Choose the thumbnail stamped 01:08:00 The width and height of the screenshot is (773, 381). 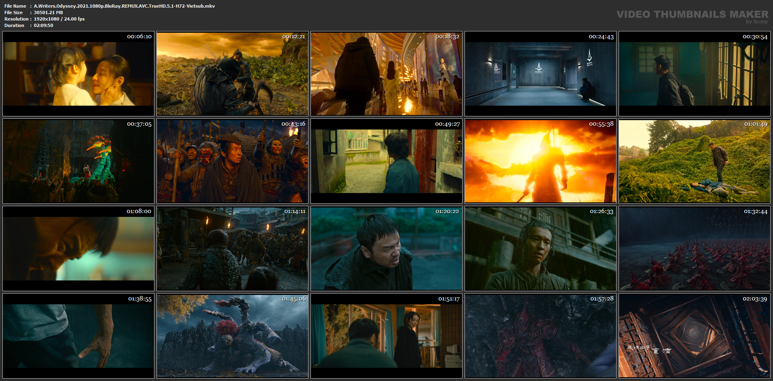pyautogui.click(x=79, y=248)
